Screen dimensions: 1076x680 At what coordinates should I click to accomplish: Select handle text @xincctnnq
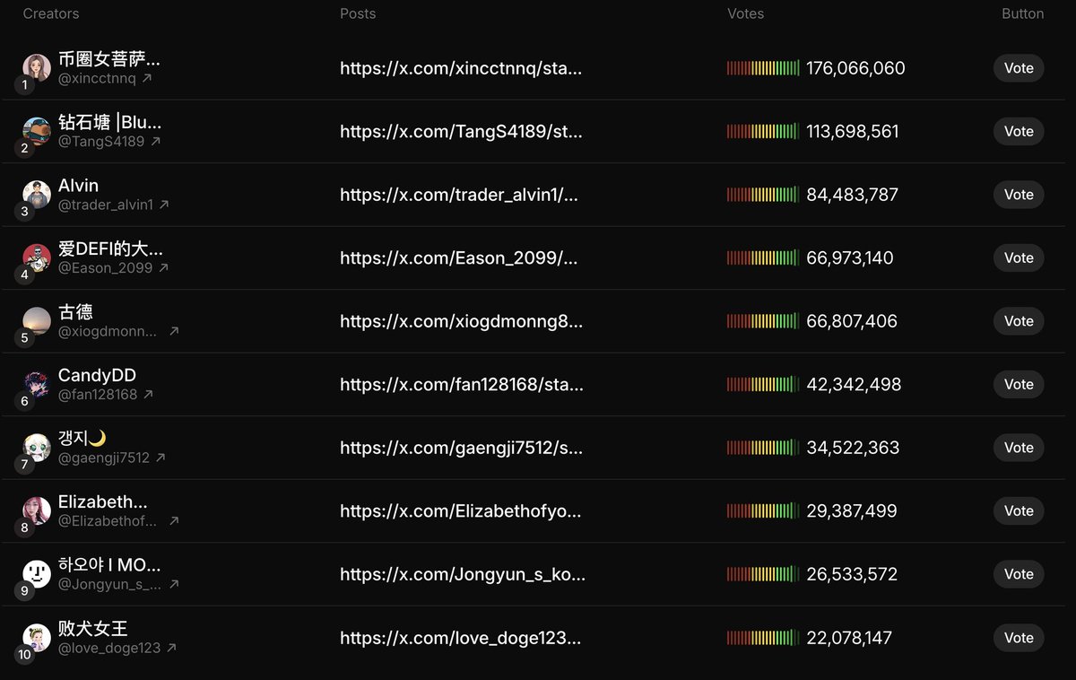[x=98, y=79]
